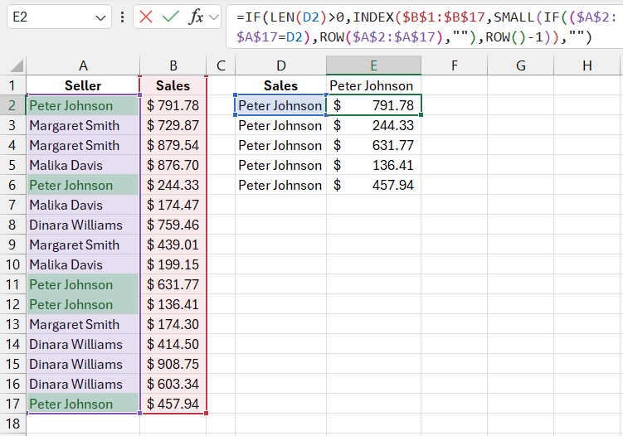Click Margaret Smith in row 4

click(x=83, y=145)
